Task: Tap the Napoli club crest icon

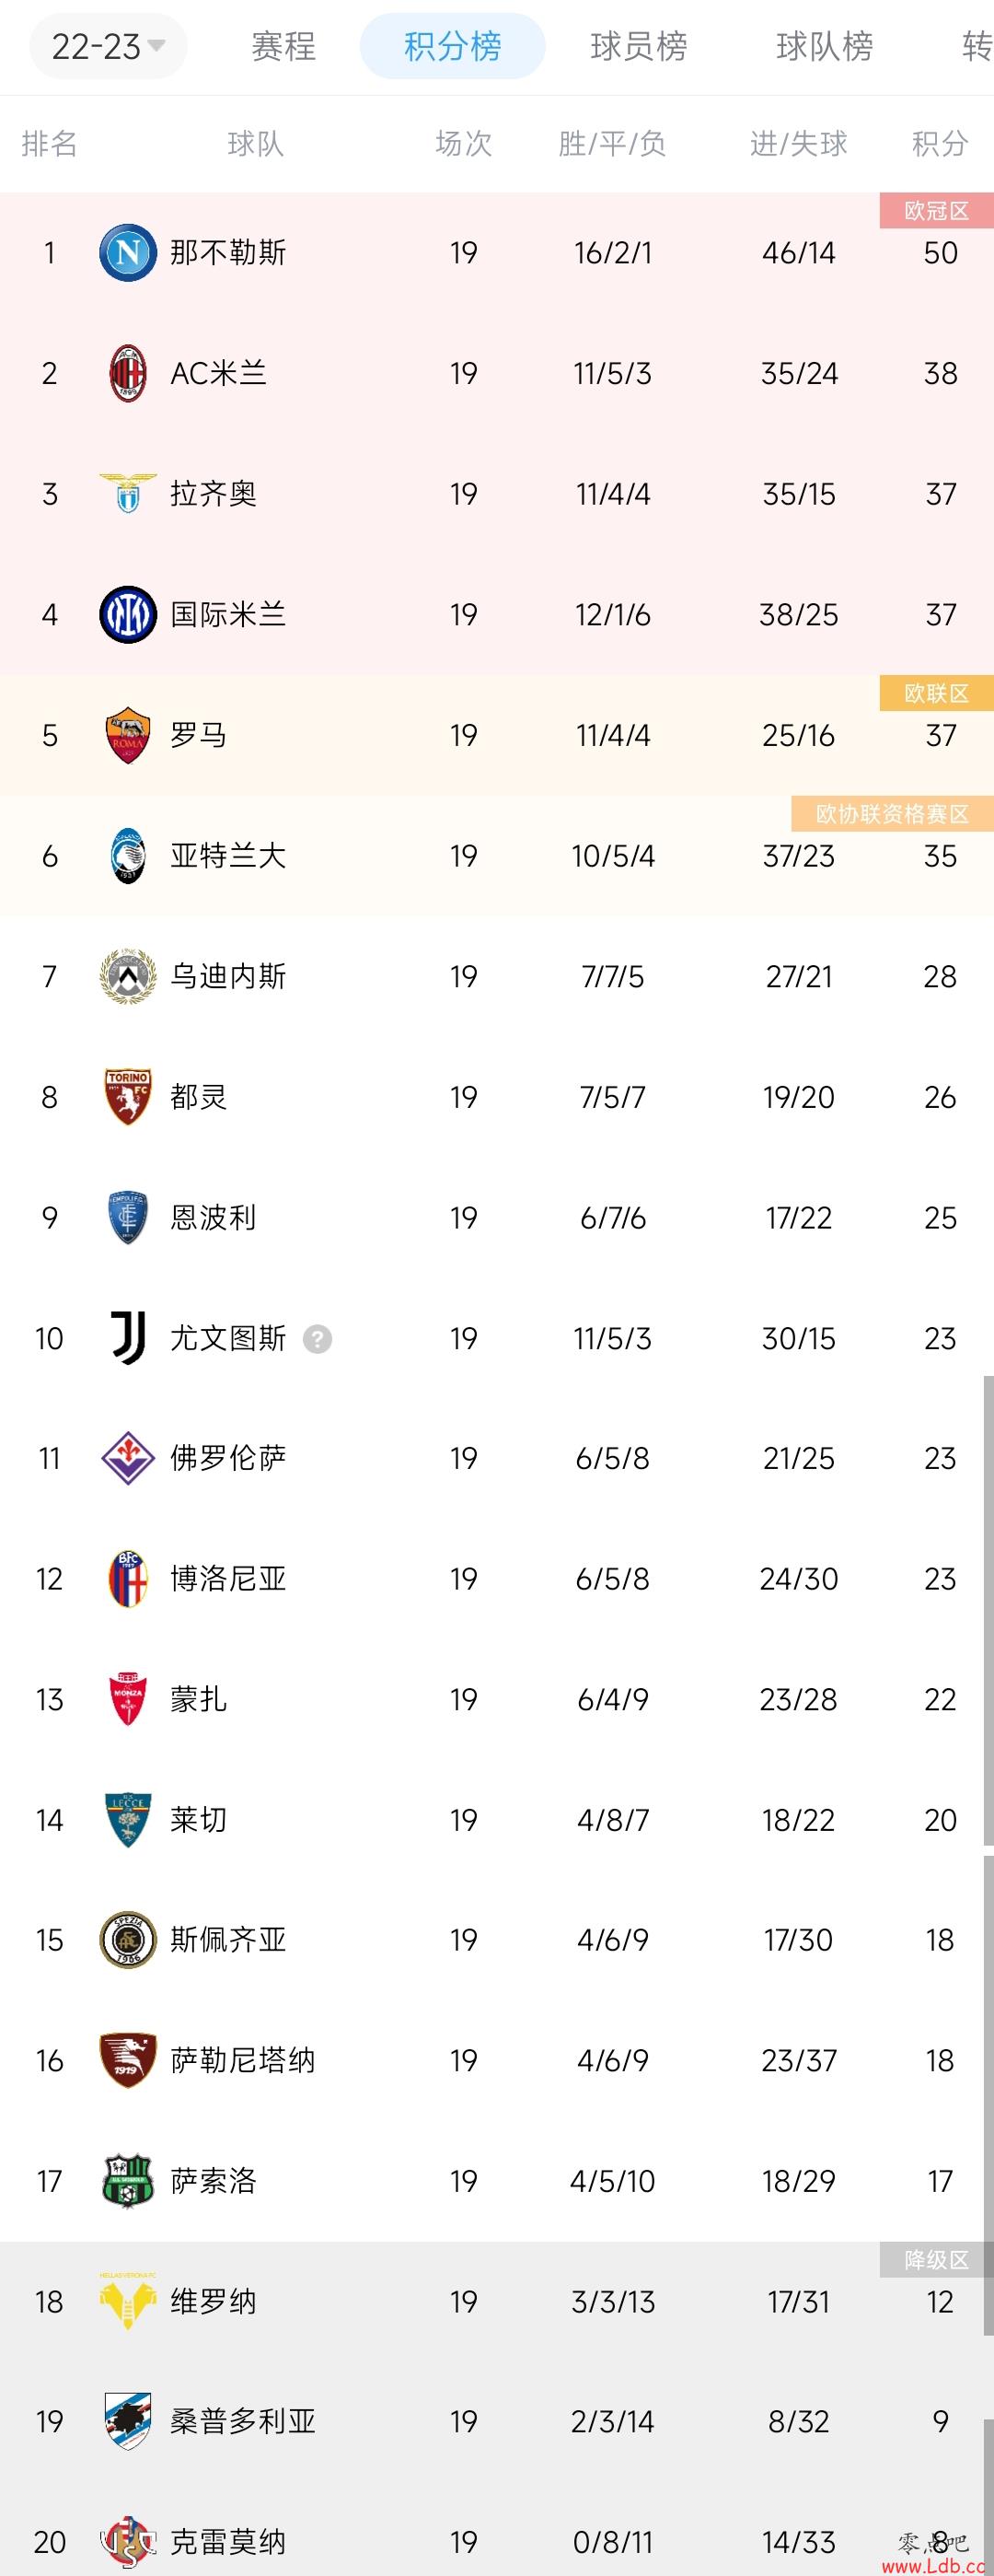Action: tap(128, 253)
